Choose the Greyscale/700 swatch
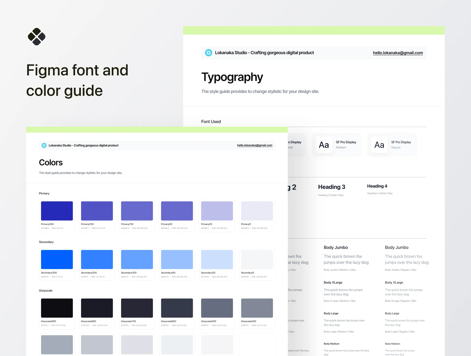The height and width of the screenshot is (356, 471). pos(137,308)
